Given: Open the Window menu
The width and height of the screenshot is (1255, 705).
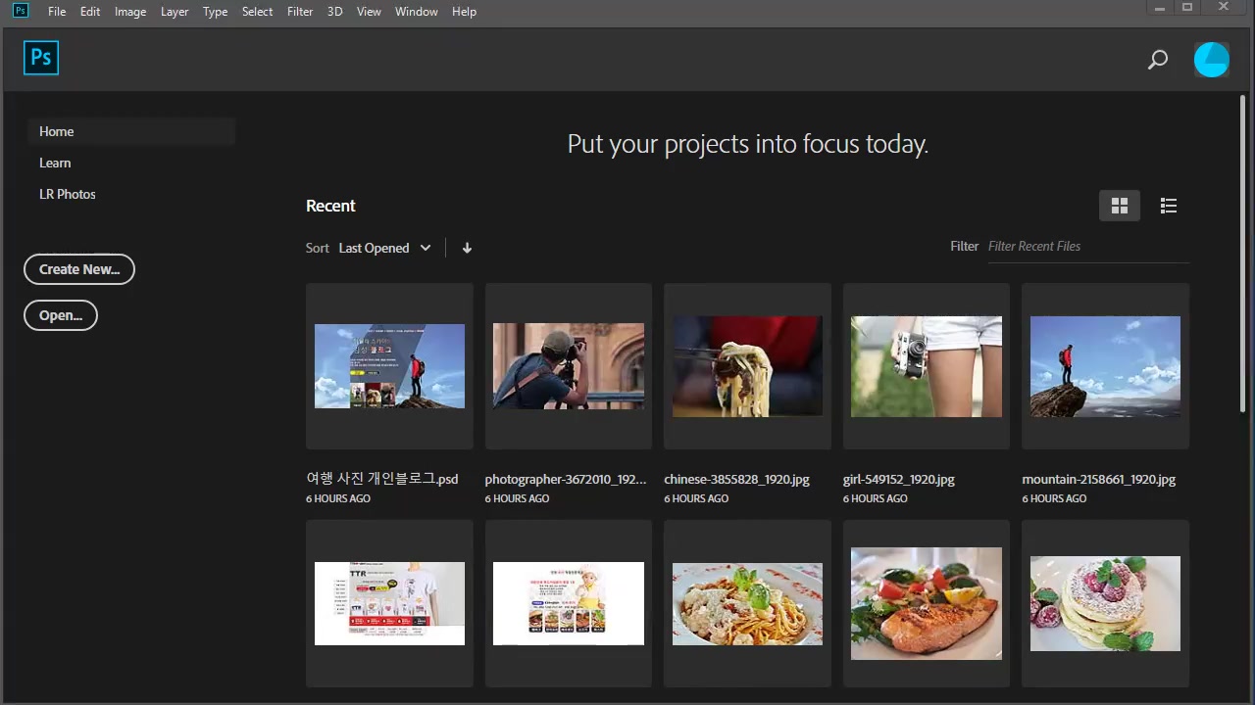Looking at the screenshot, I should click(416, 12).
